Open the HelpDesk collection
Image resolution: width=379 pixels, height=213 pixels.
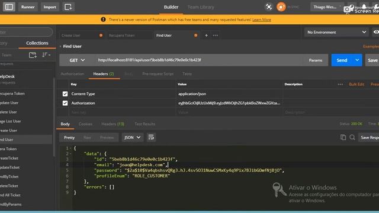(x=26, y=79)
